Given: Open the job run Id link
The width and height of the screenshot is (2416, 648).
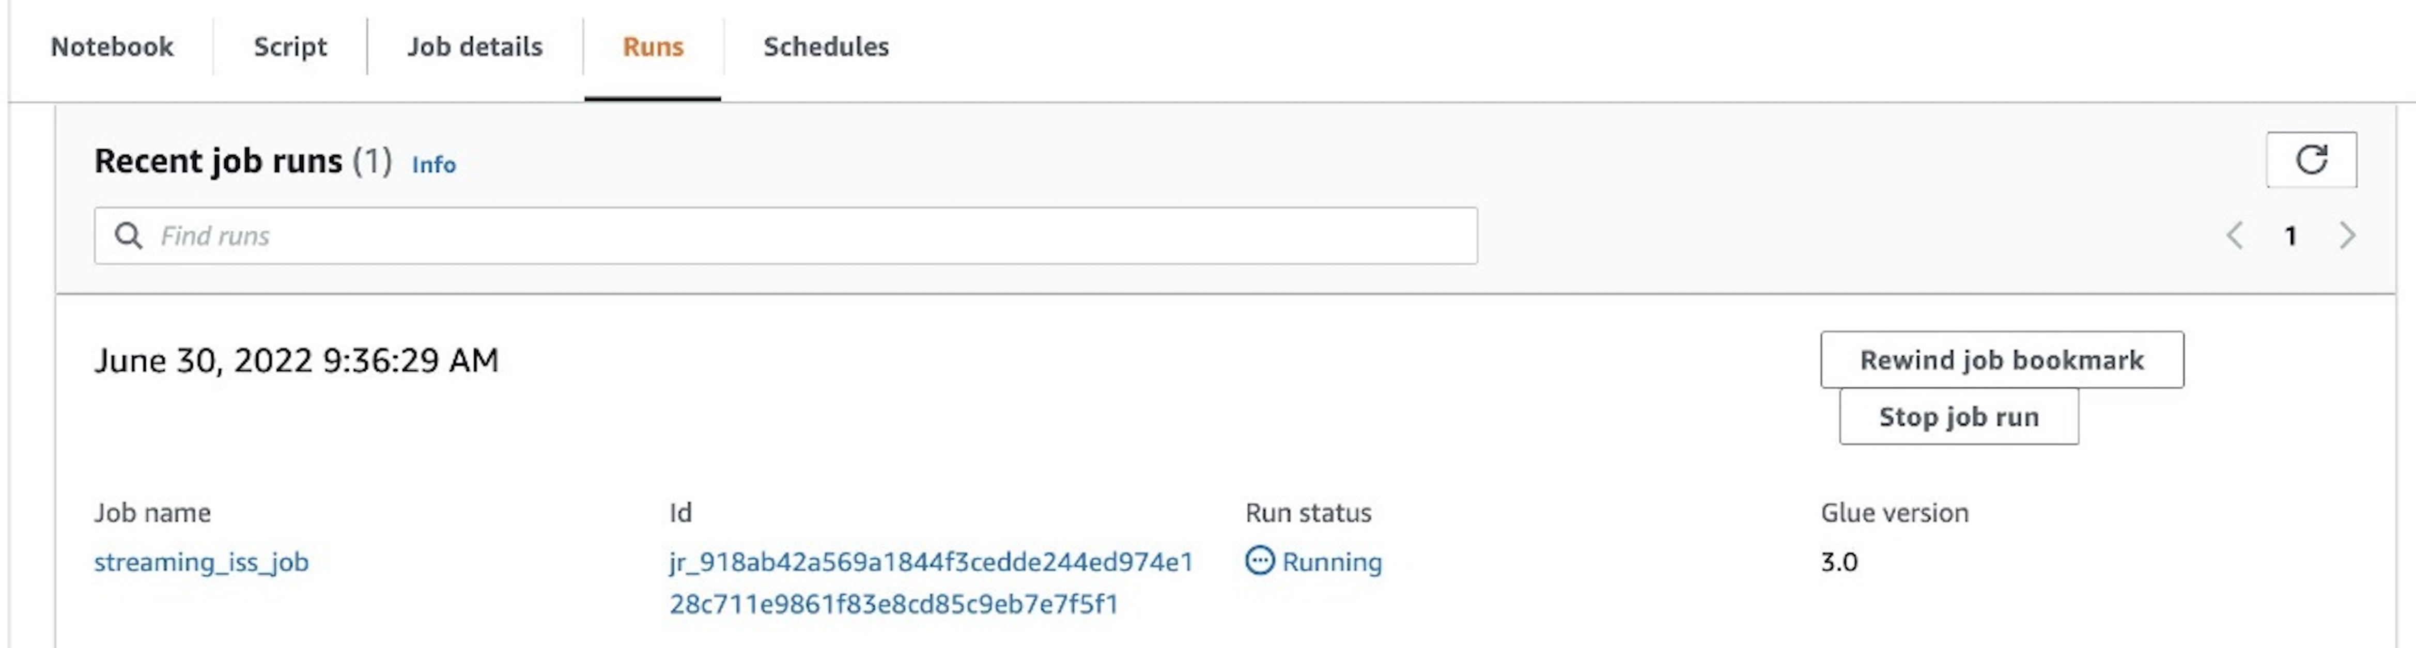Looking at the screenshot, I should (931, 582).
